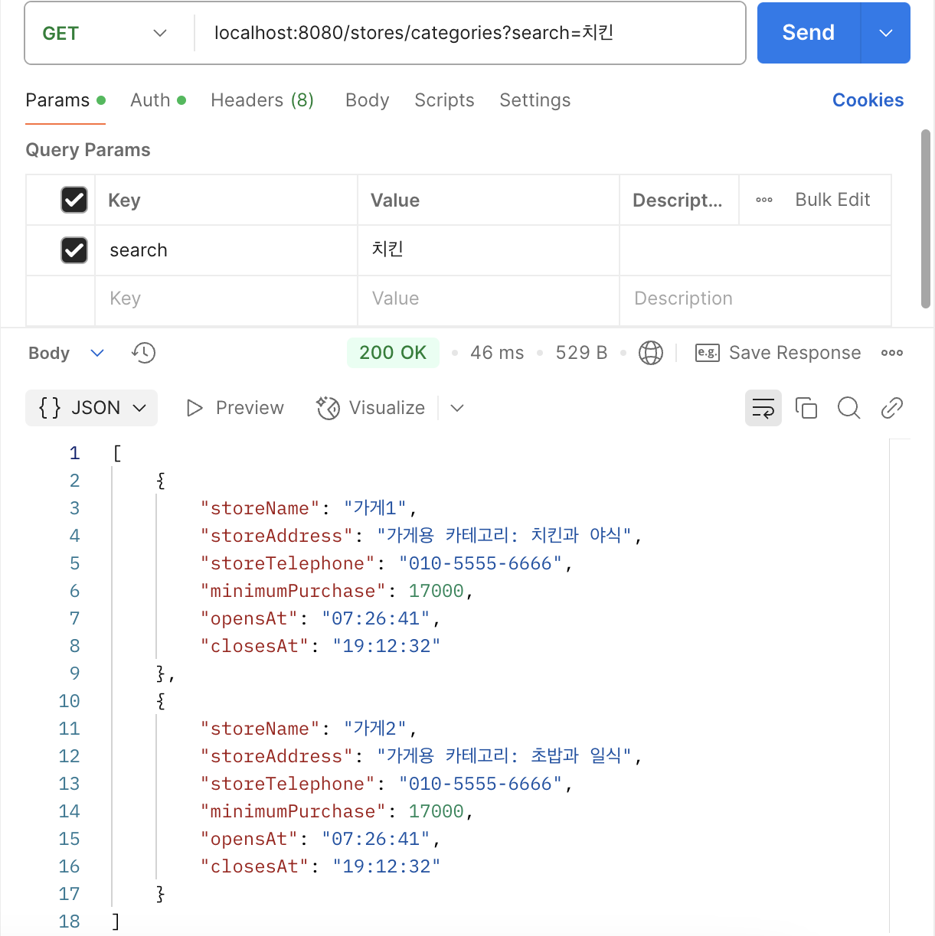Viewport: 935px width, 936px height.
Task: Click the 200 OK status badge
Action: tap(393, 353)
